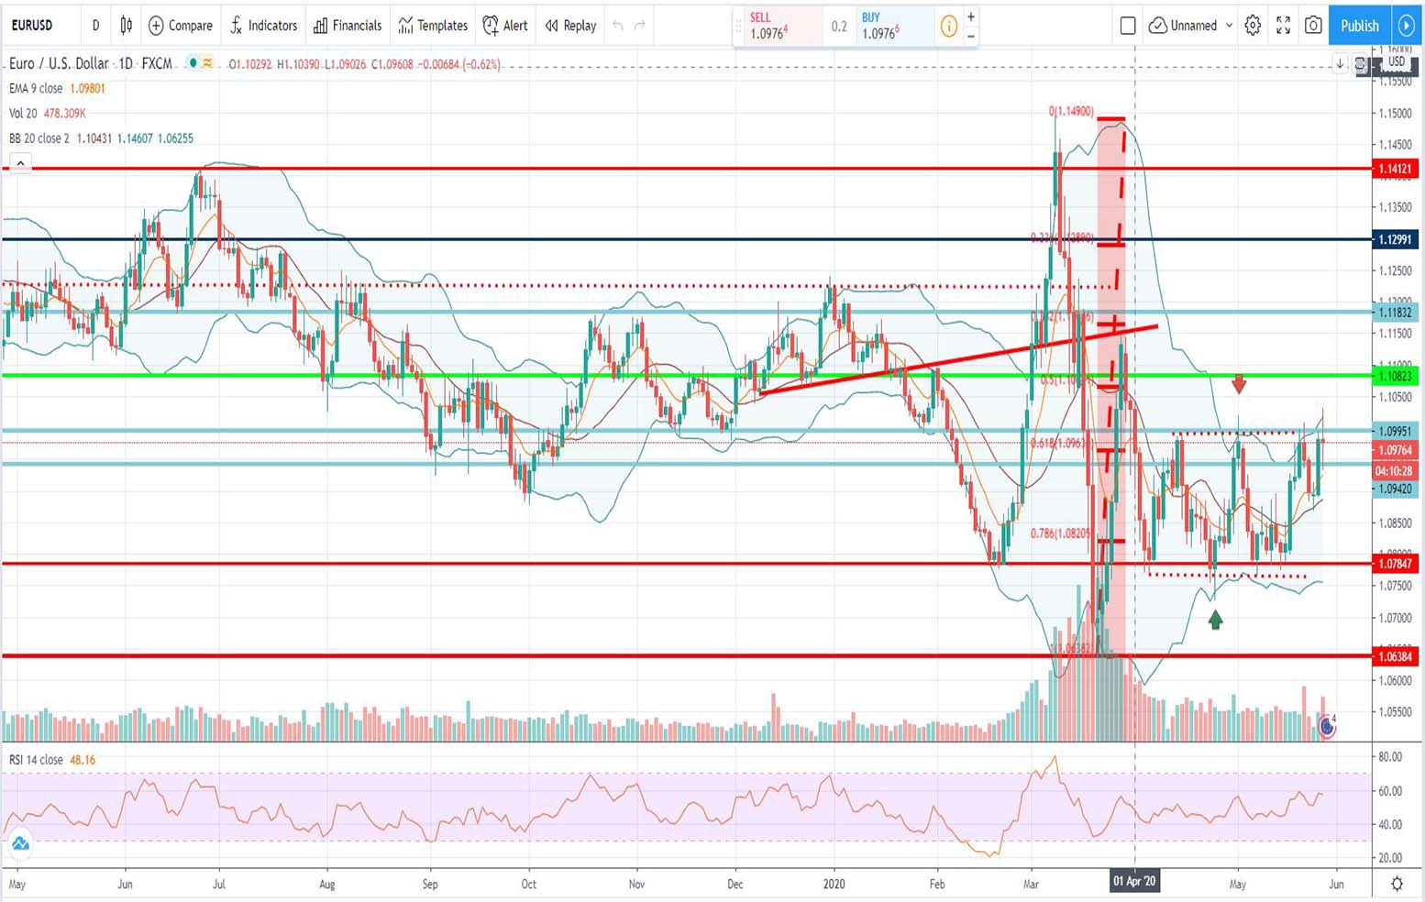The image size is (1425, 902).
Task: Click the SELL 1.0976 button
Action: 778,26
